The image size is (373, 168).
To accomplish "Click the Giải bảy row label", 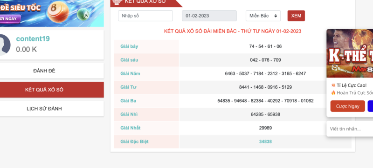I will coord(129,46).
